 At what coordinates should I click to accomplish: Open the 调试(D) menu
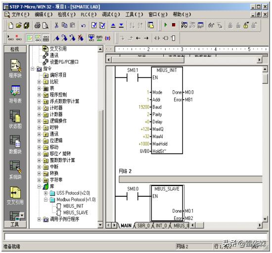[111, 14]
